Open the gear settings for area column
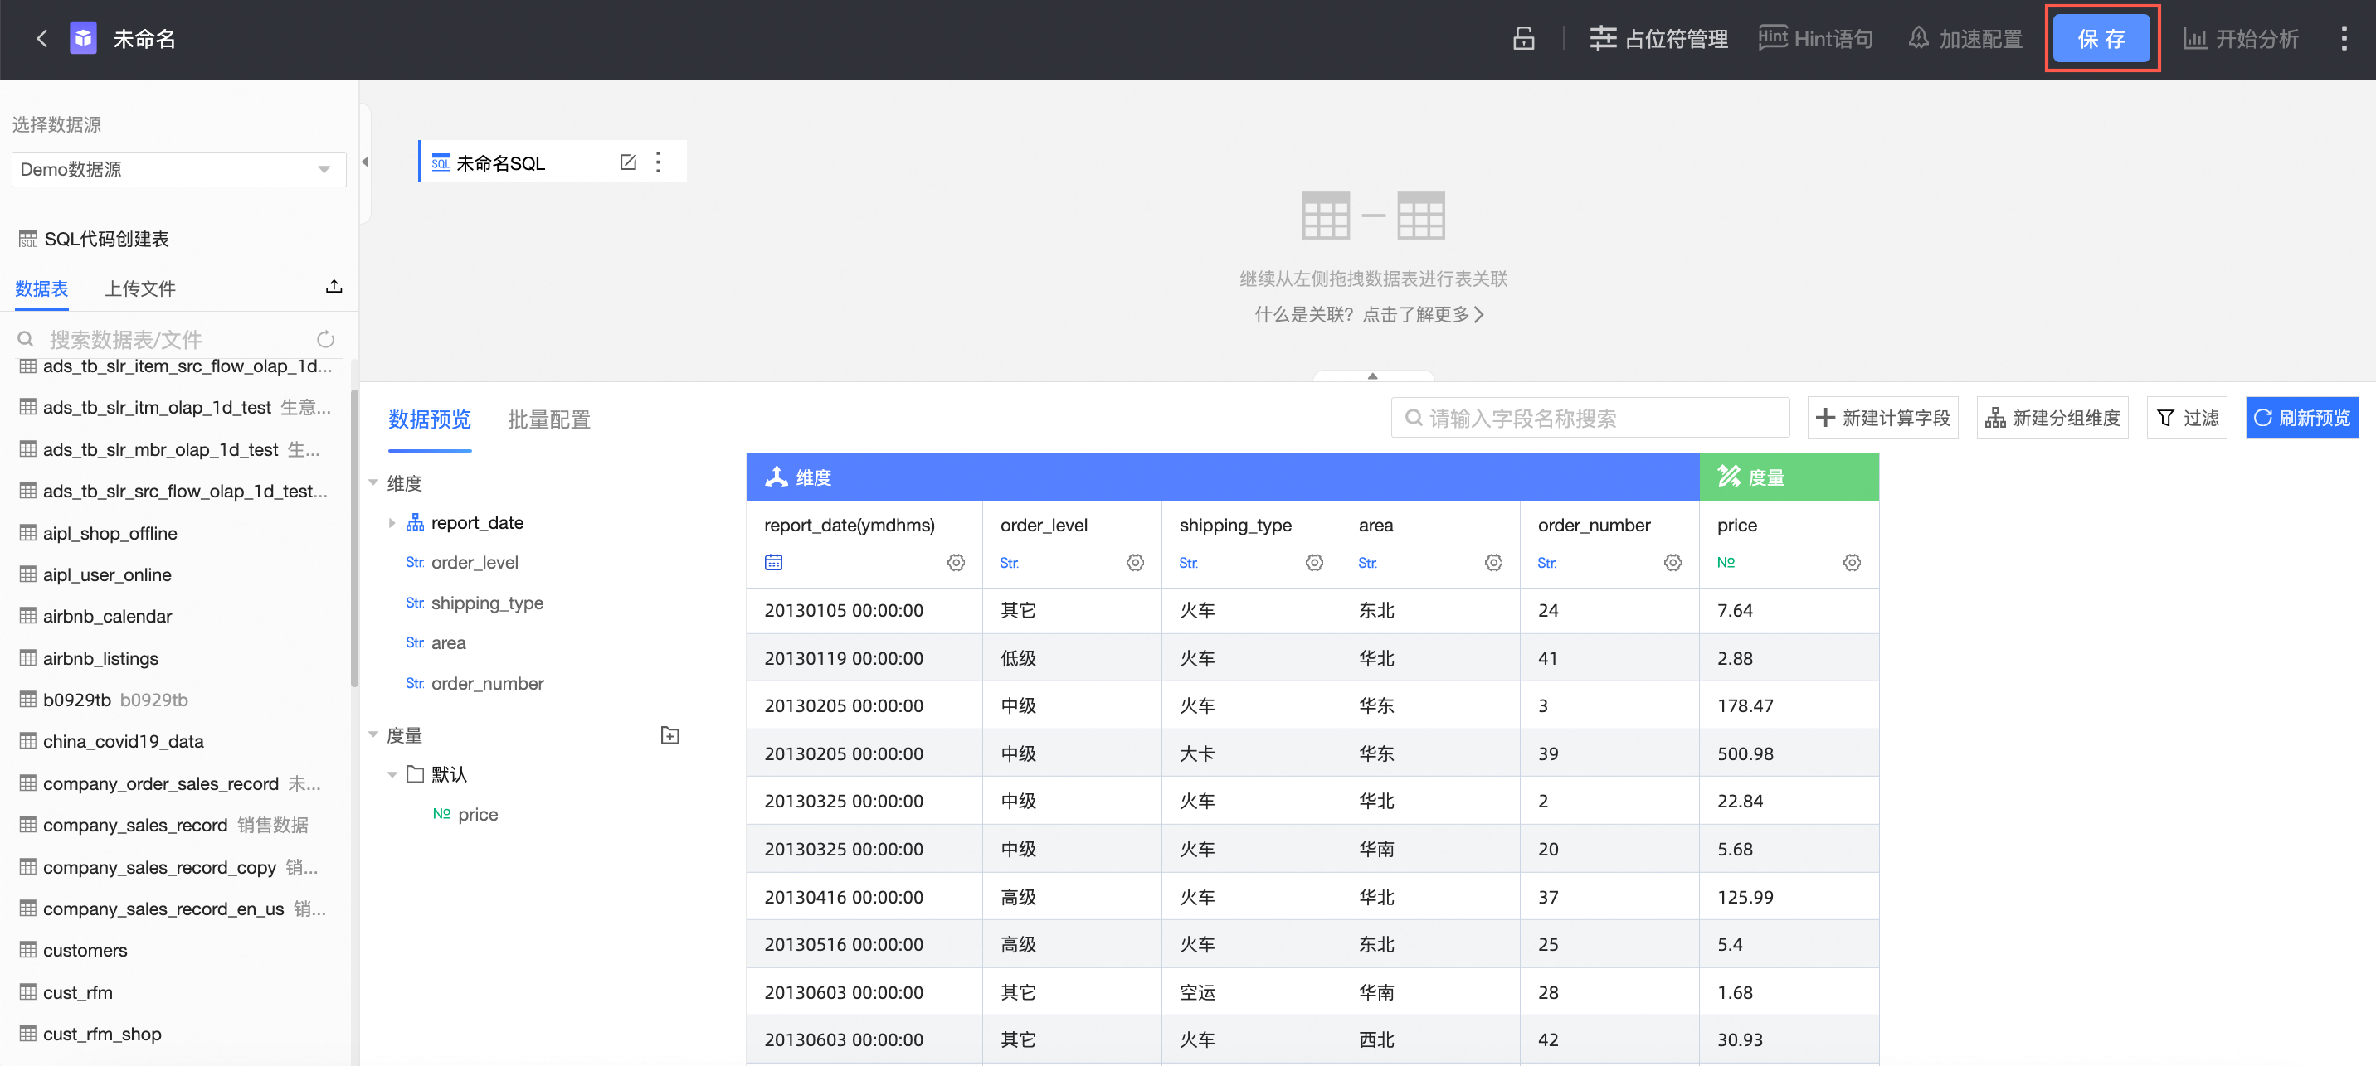 [x=1493, y=563]
